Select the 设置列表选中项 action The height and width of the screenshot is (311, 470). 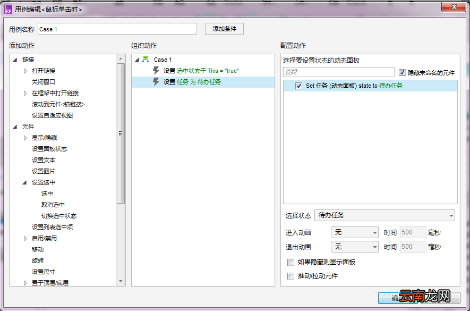[x=52, y=227]
